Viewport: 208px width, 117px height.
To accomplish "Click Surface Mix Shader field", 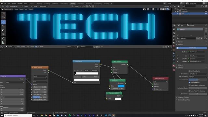I will (197, 52).
